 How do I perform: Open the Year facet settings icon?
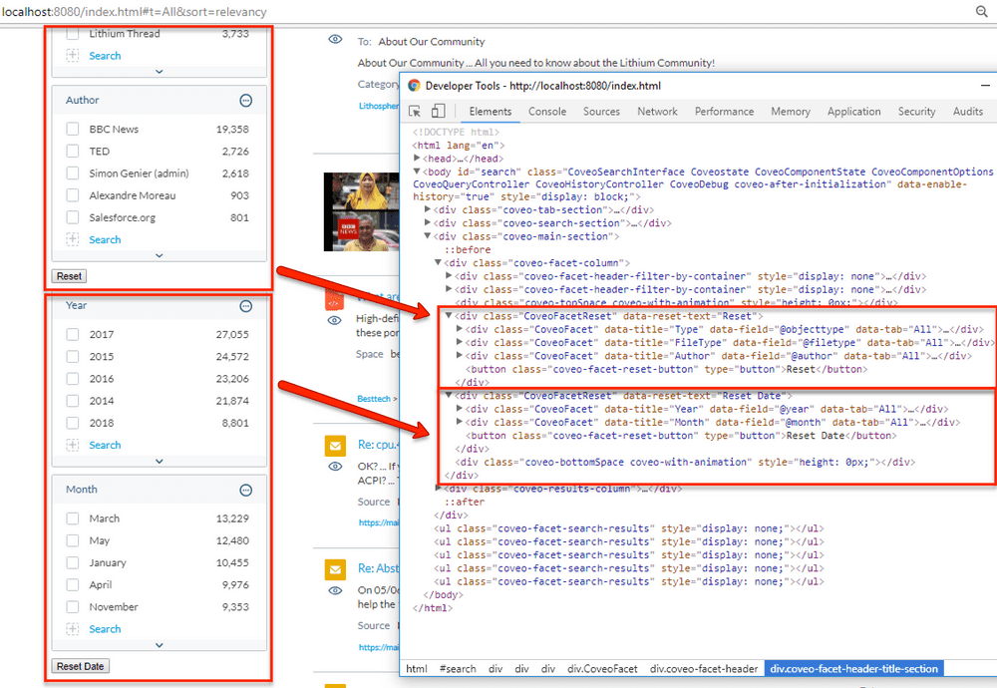pos(246,306)
